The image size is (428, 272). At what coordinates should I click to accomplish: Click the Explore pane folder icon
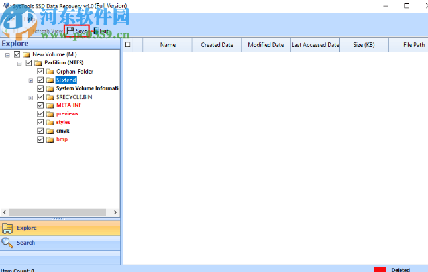pos(7,228)
